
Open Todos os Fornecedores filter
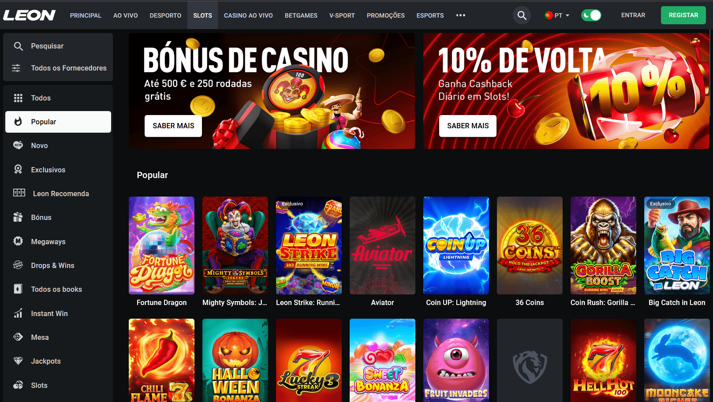coord(58,68)
